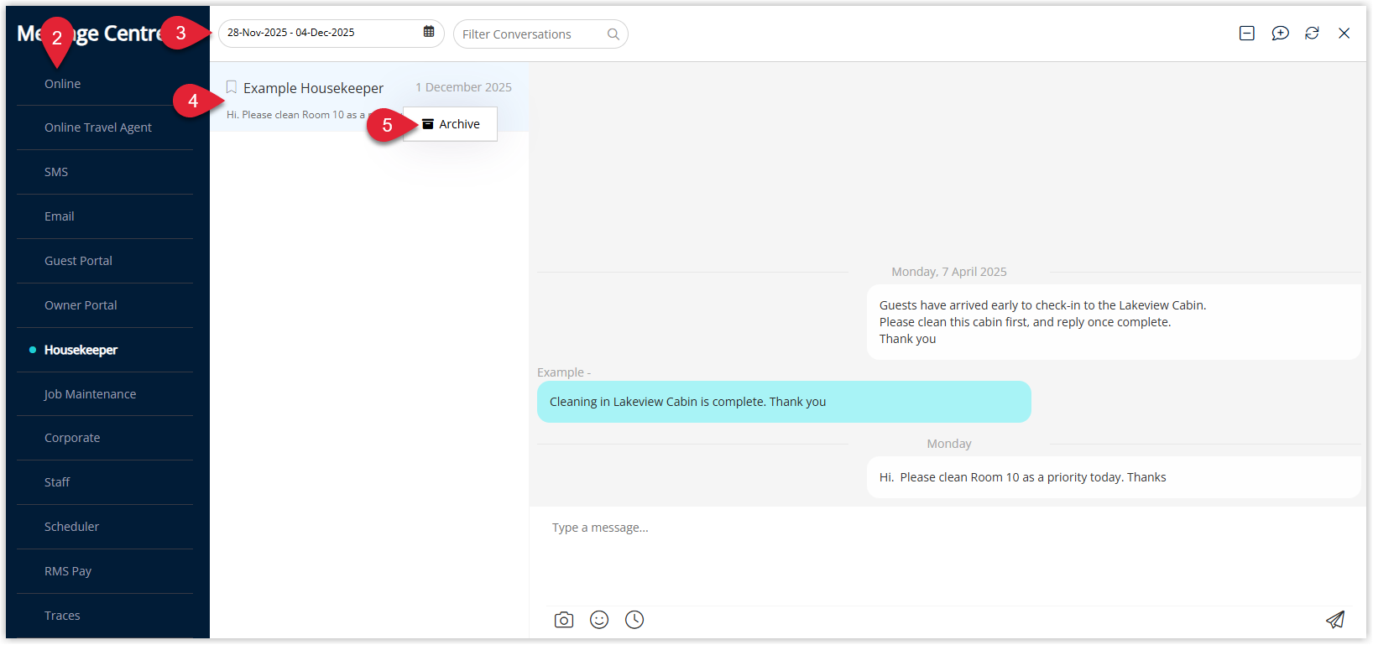Minimize the Message Centre panel icon

1247,33
